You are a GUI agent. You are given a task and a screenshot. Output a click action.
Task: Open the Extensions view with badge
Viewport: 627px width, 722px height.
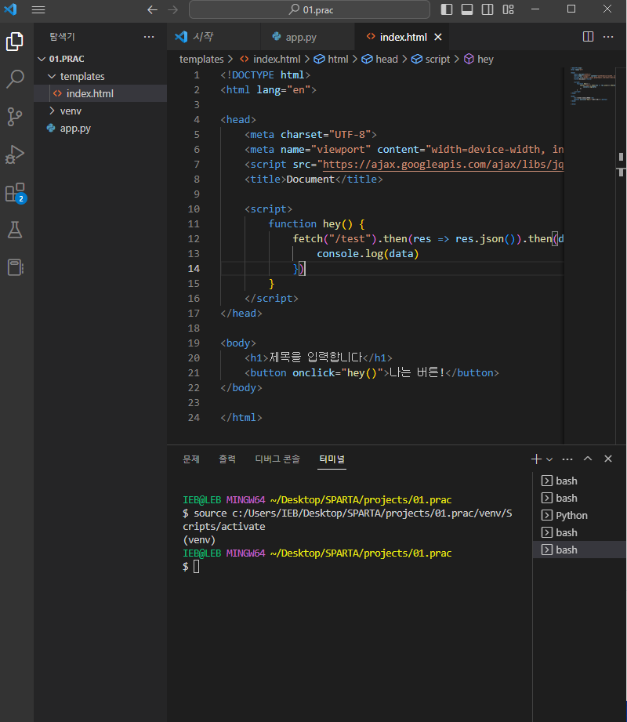(x=15, y=193)
